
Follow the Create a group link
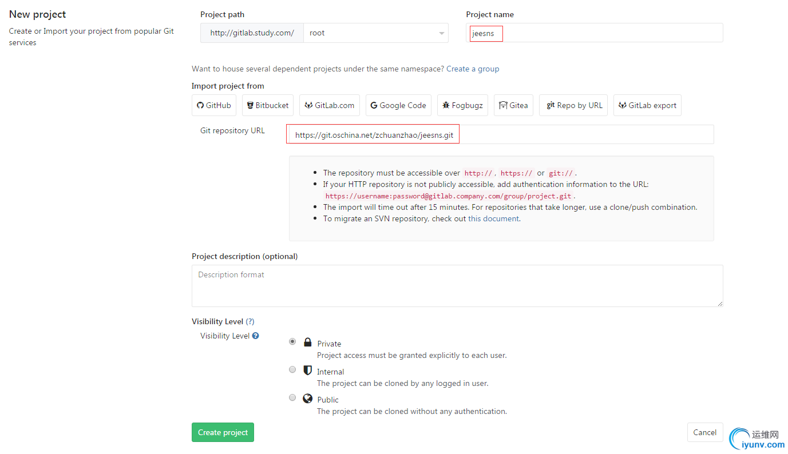[x=473, y=69]
